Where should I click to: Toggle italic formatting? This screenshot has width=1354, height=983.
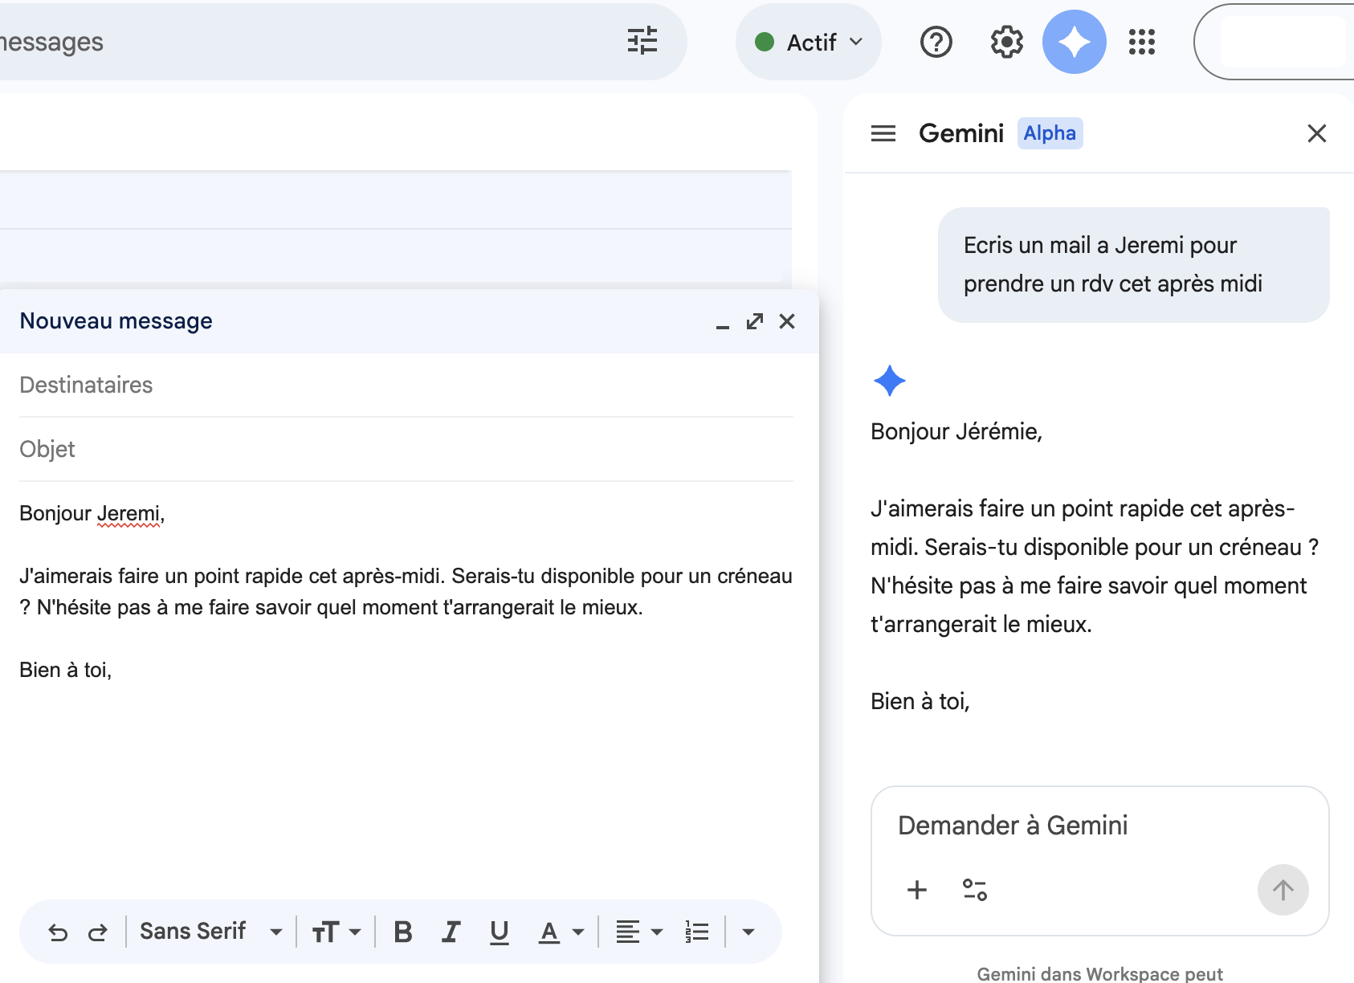pos(451,932)
